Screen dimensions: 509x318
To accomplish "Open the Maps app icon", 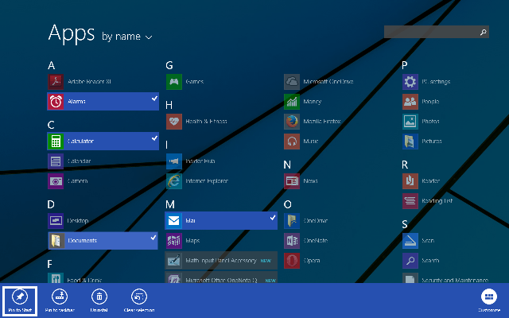I will click(174, 240).
